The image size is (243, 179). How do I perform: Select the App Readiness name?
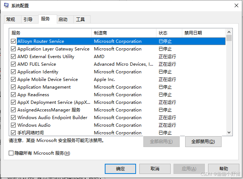point(33,95)
